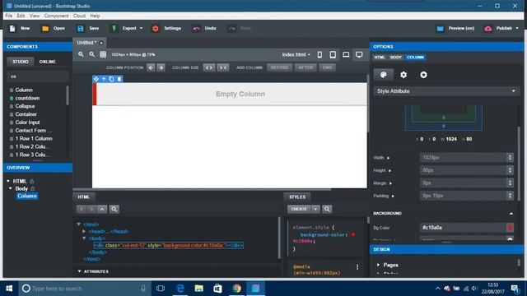Click the Height stepper arrows

pyautogui.click(x=510, y=170)
